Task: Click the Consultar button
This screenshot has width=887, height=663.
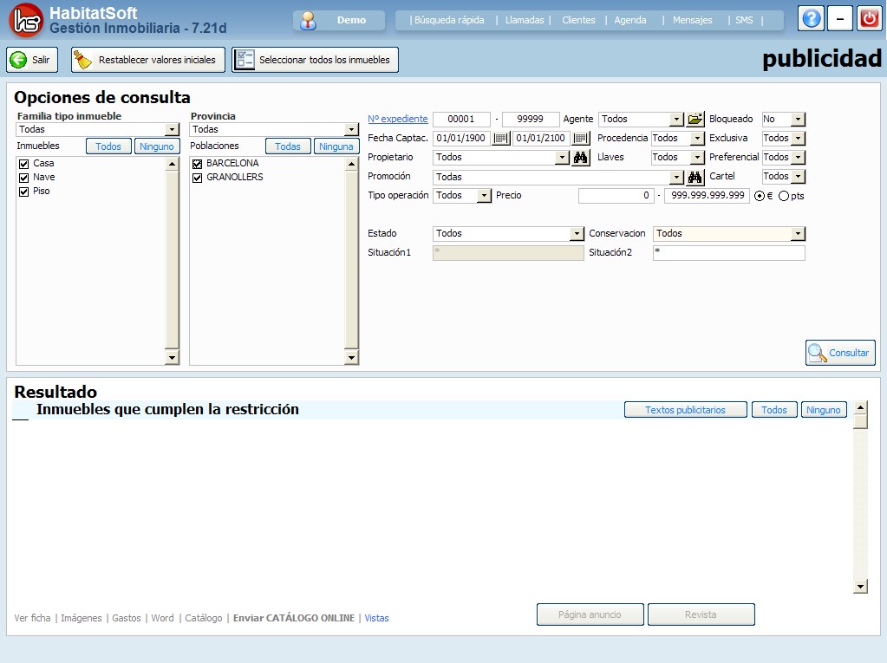Action: click(840, 353)
